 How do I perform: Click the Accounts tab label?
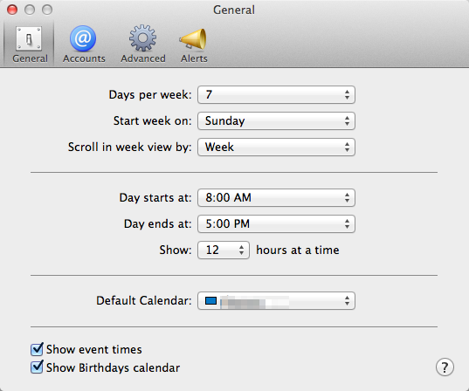[x=84, y=58]
